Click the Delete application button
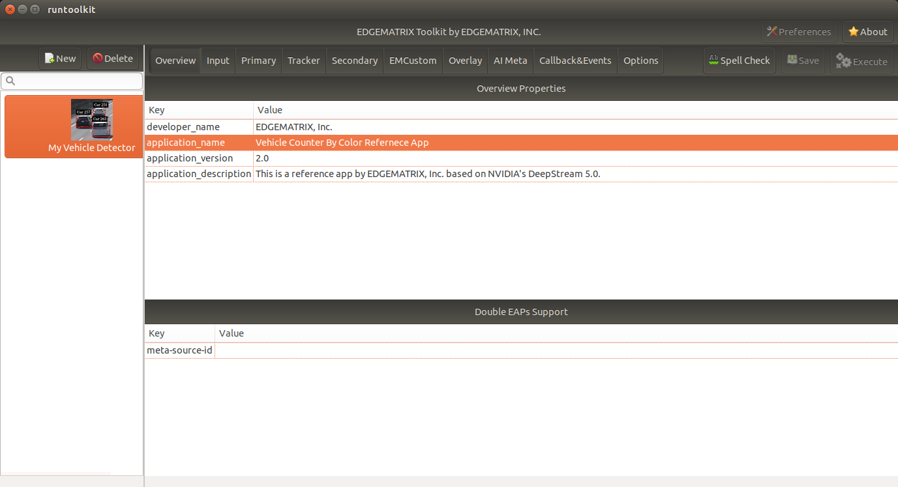 (113, 59)
